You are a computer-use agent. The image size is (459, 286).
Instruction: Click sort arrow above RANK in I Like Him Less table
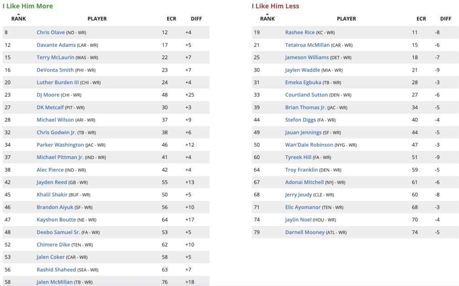point(267,14)
